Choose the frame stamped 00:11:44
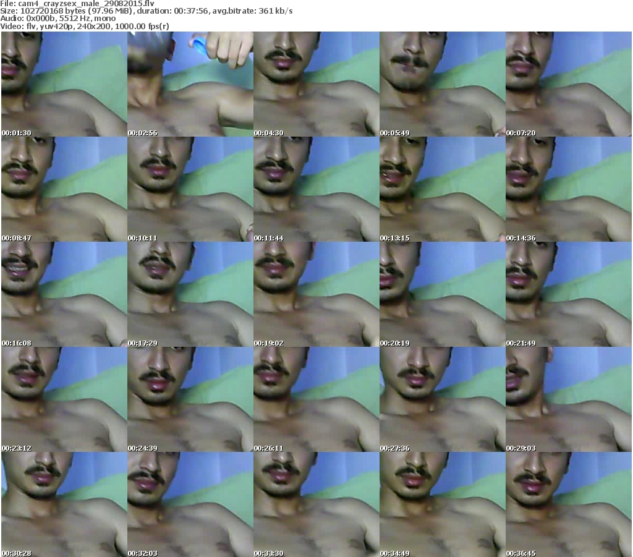633x557 pixels. click(316, 189)
